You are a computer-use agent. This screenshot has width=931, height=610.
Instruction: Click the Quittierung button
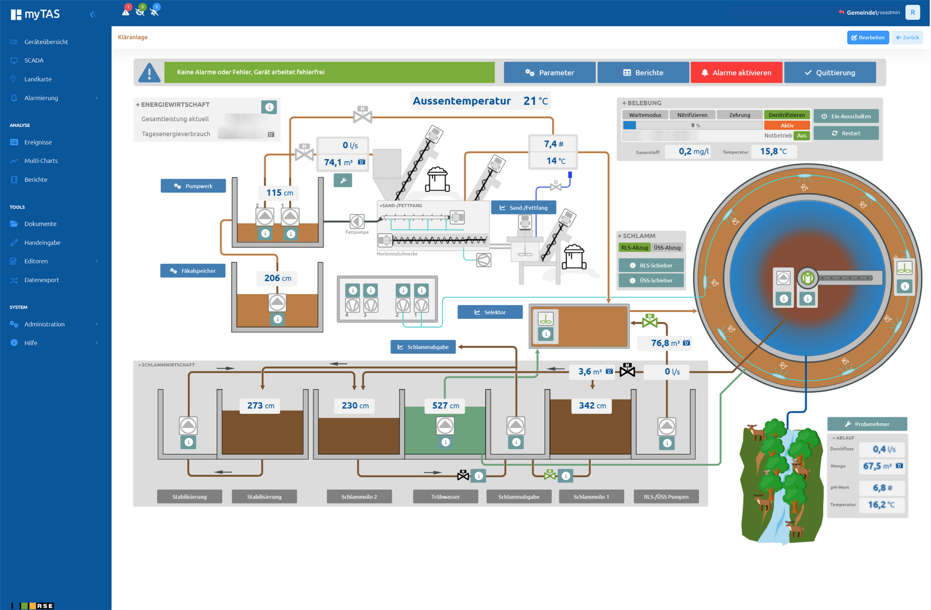pos(830,73)
